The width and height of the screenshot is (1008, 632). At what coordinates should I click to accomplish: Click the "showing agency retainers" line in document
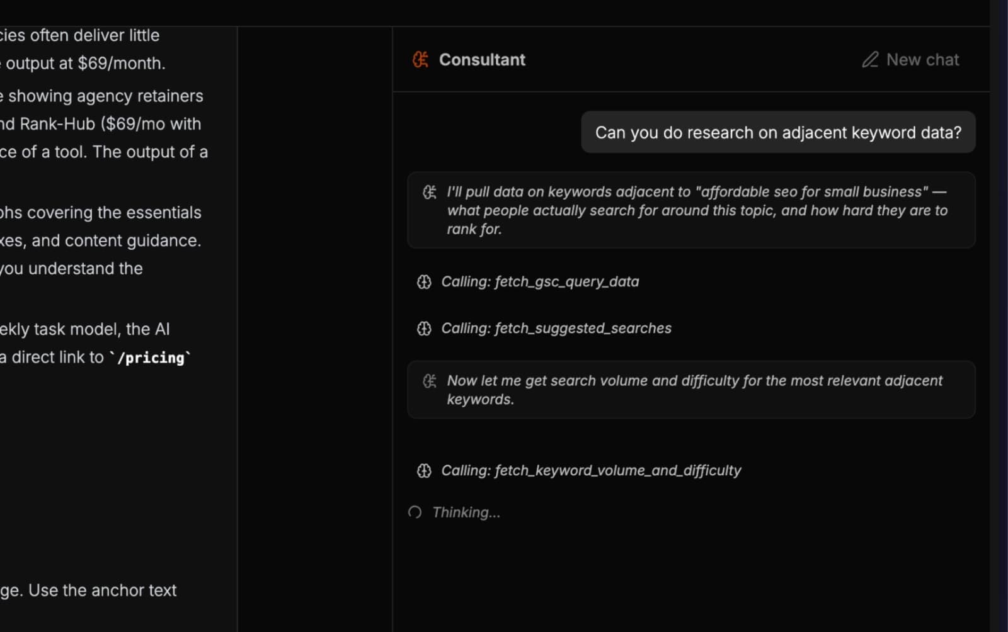tap(101, 96)
